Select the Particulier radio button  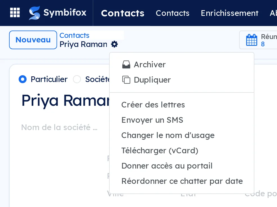23,79
